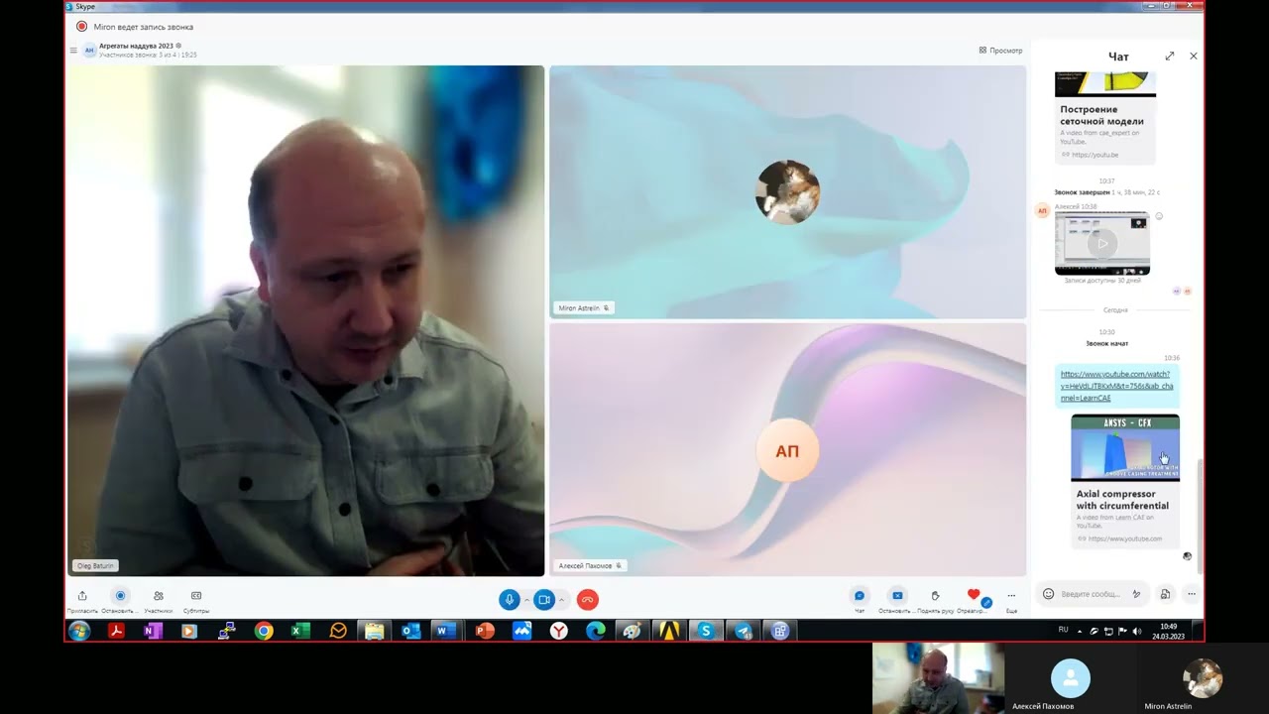Stop screen sharing via Остановить icon
This screenshot has width=1269, height=714.
(x=897, y=596)
